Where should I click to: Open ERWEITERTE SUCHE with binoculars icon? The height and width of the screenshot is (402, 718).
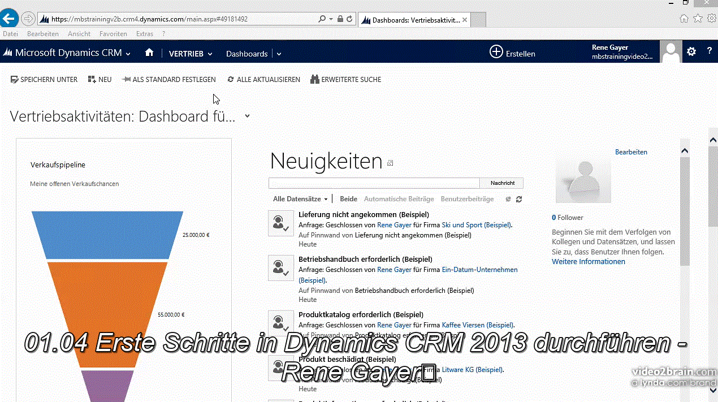click(x=346, y=80)
